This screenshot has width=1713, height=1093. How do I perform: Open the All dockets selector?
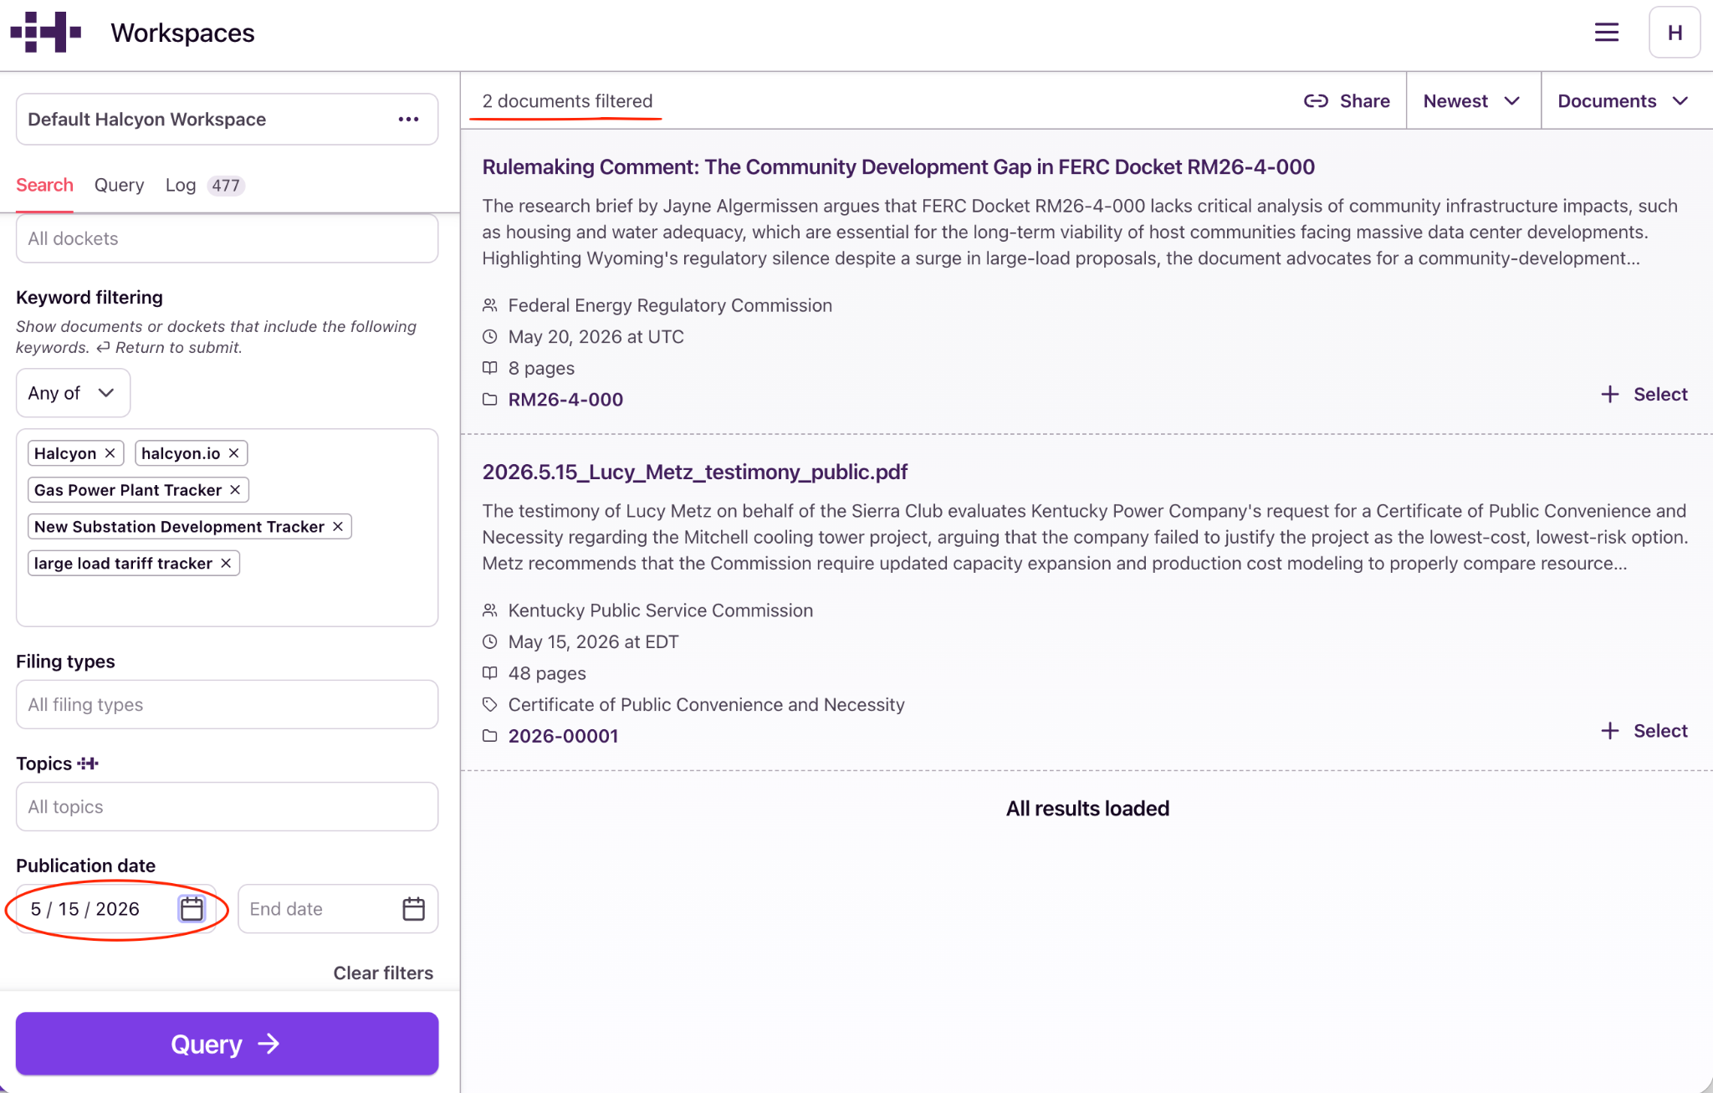pos(227,238)
